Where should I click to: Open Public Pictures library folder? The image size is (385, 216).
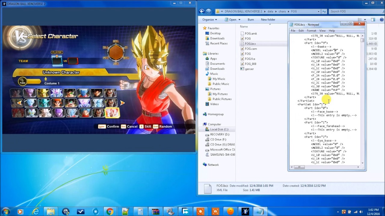point(222,99)
